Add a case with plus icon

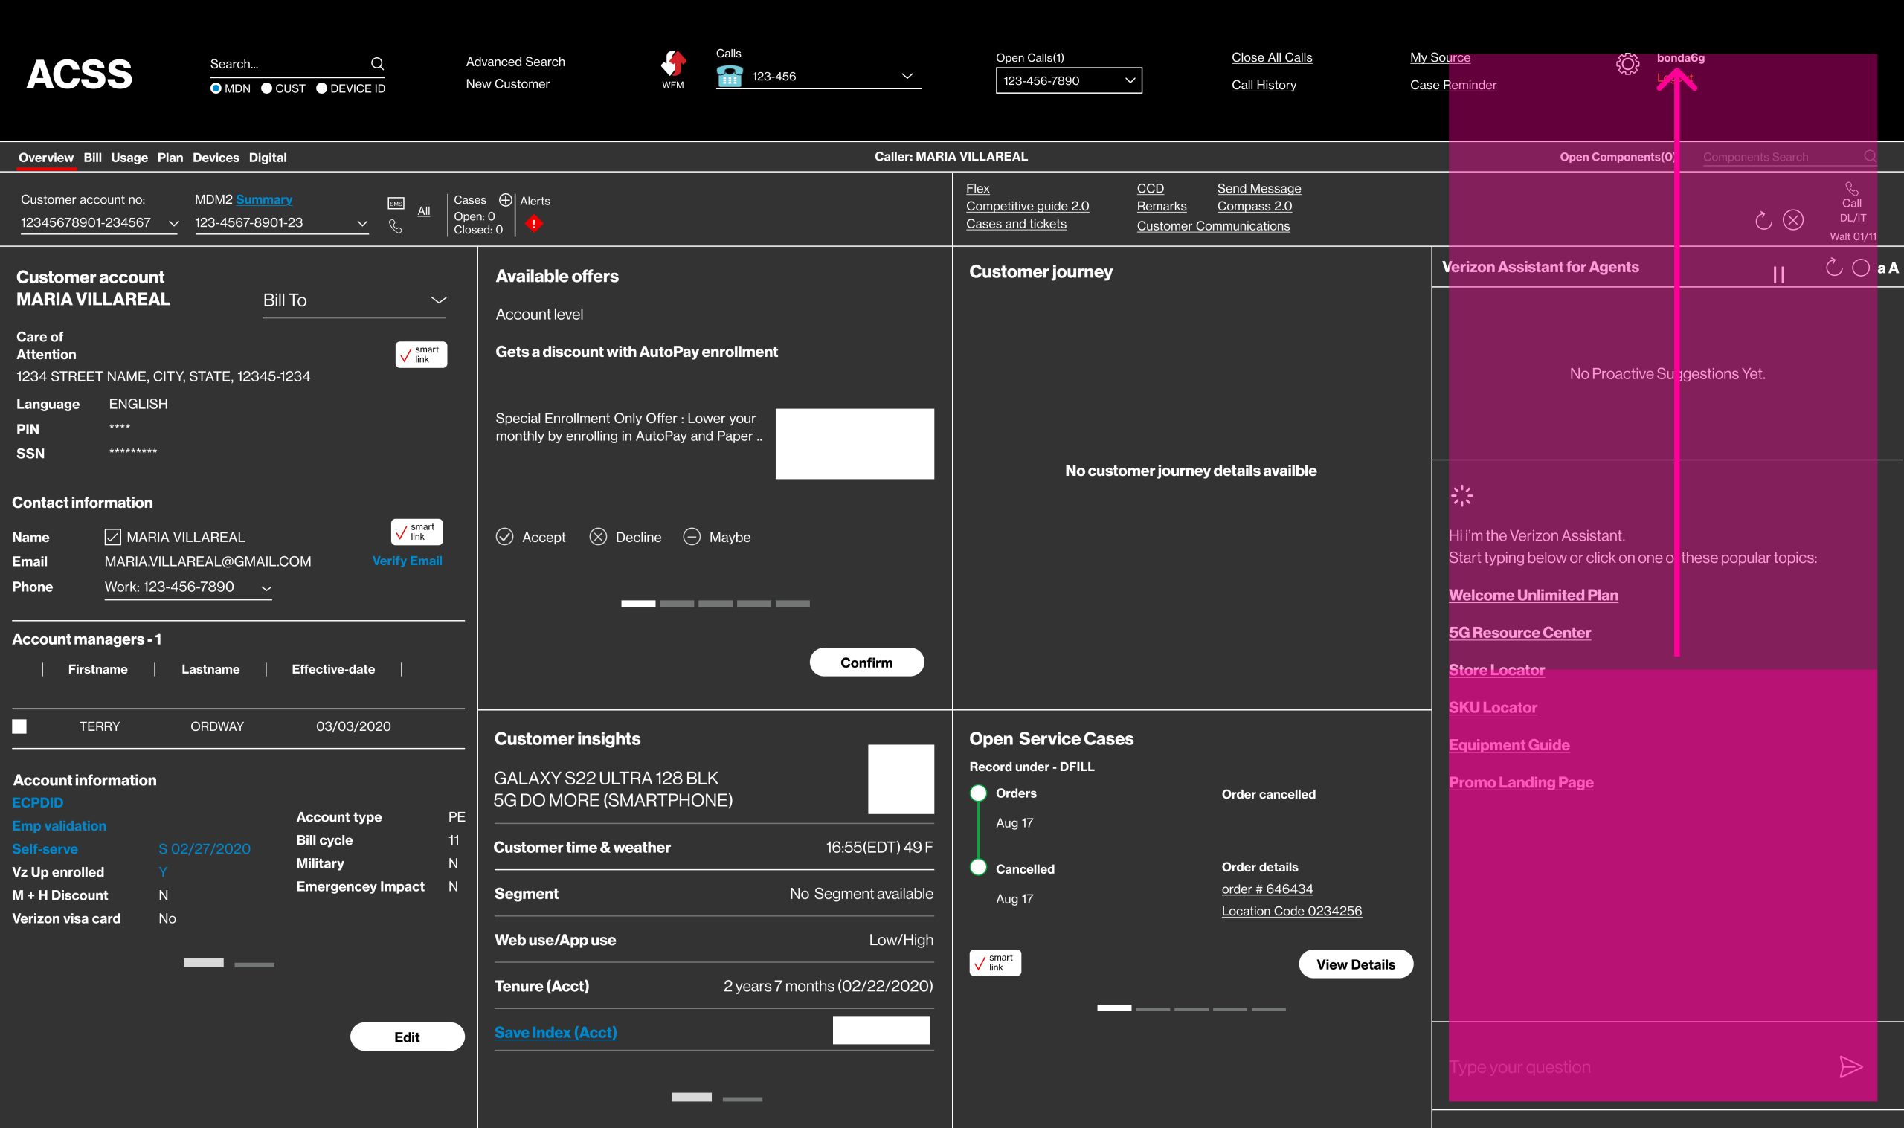[x=506, y=200]
